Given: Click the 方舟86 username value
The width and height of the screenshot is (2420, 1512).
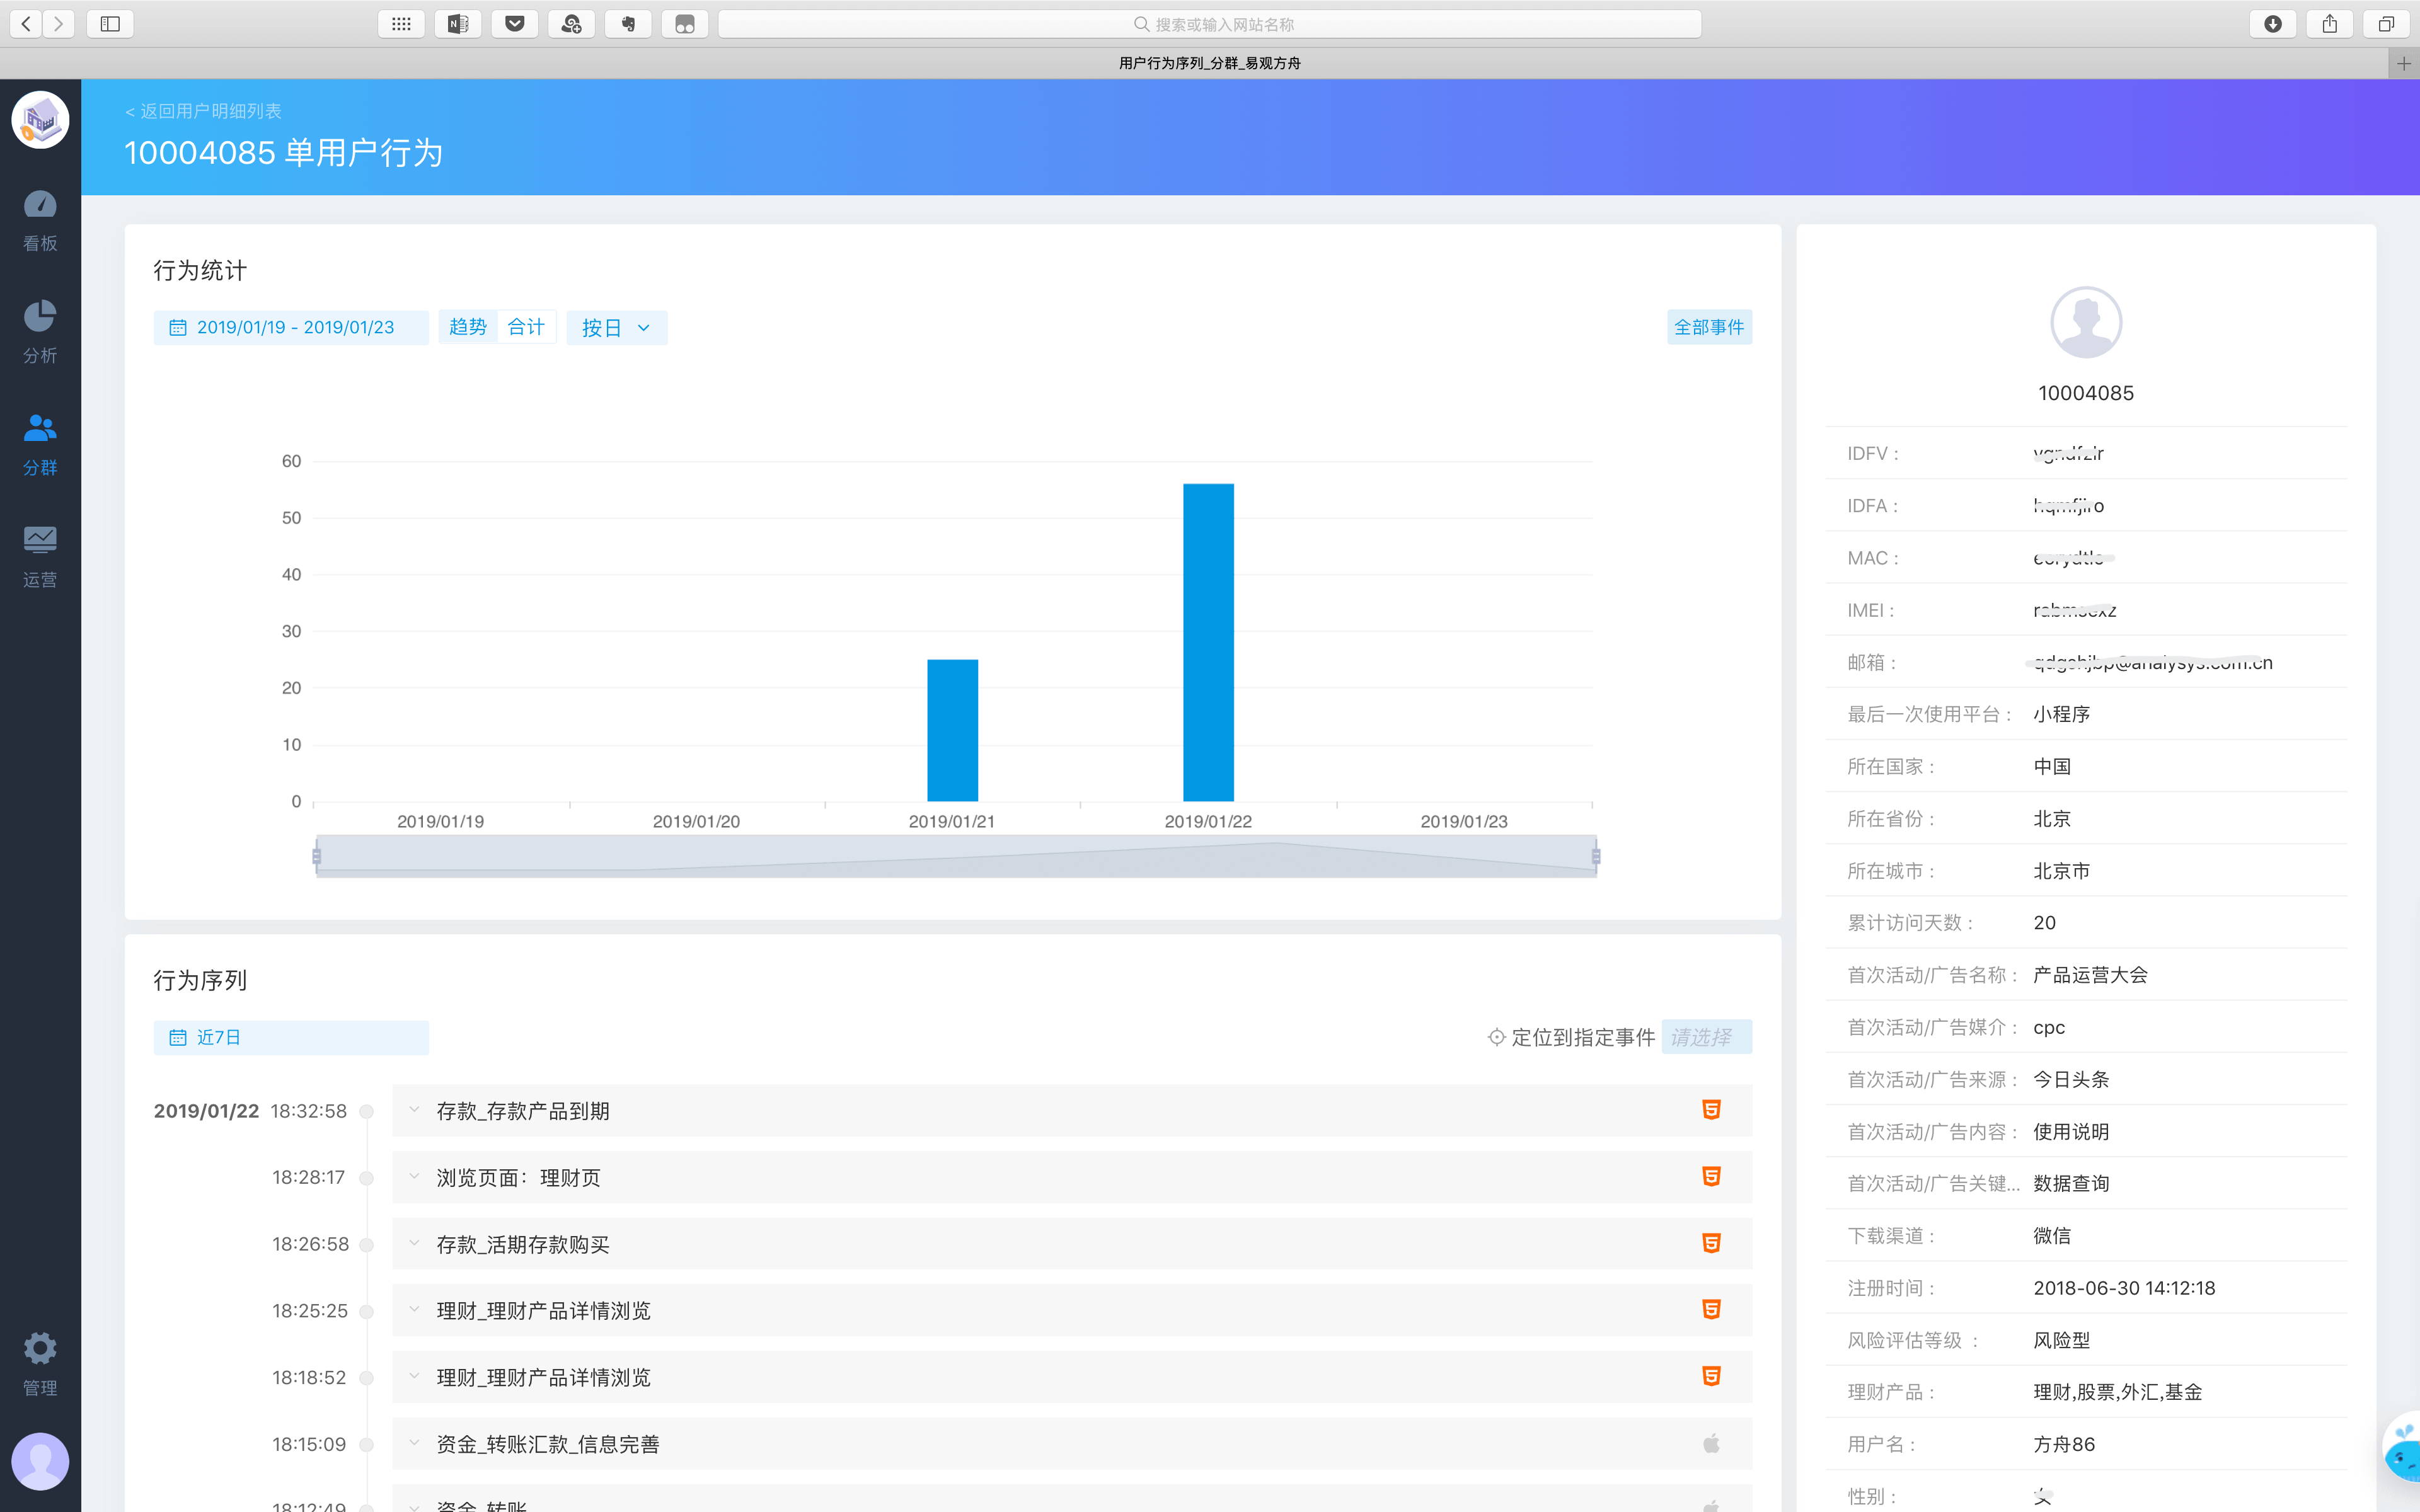Looking at the screenshot, I should 2064,1444.
